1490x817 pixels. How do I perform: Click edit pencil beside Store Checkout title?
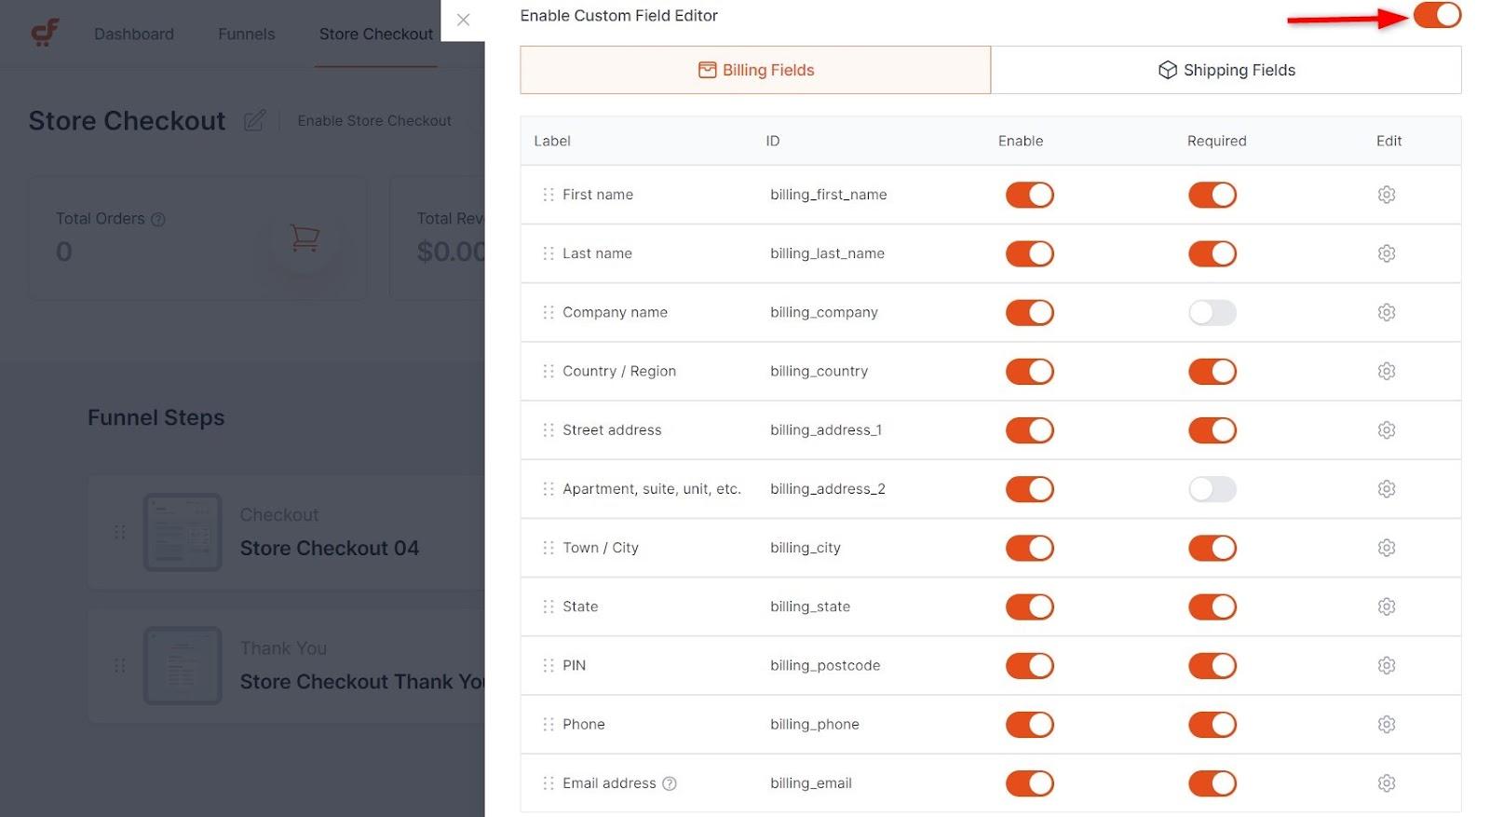pyautogui.click(x=254, y=120)
